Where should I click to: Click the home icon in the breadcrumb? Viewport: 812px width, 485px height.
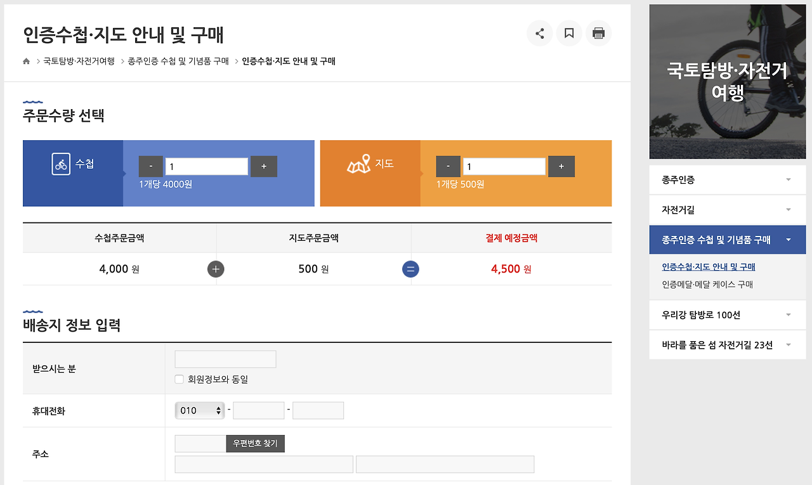[x=26, y=61]
